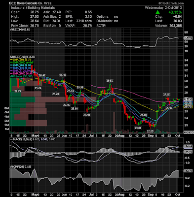Viewport: 194px width, 197px height.
Task: Click the RSI(14) indicator panel icon
Action: pos(10,30)
